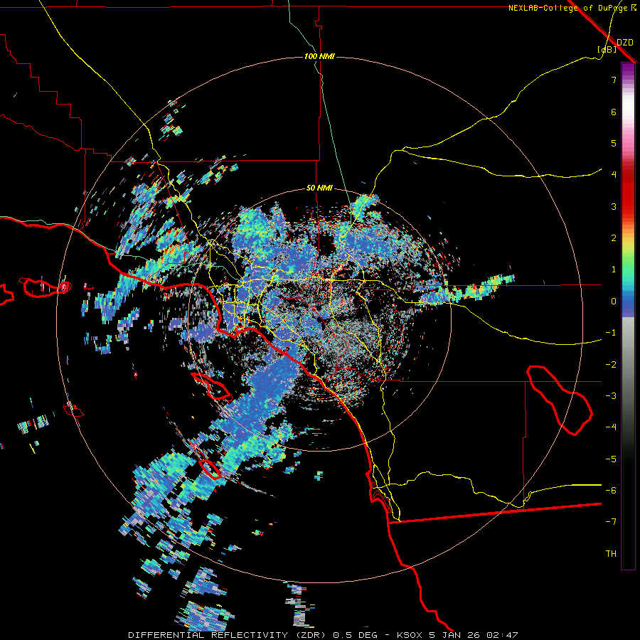Image resolution: width=640 pixels, height=640 pixels.
Task: Click the DIFFERENTIAL REFLECTIVITY caption words
Action: (x=208, y=635)
